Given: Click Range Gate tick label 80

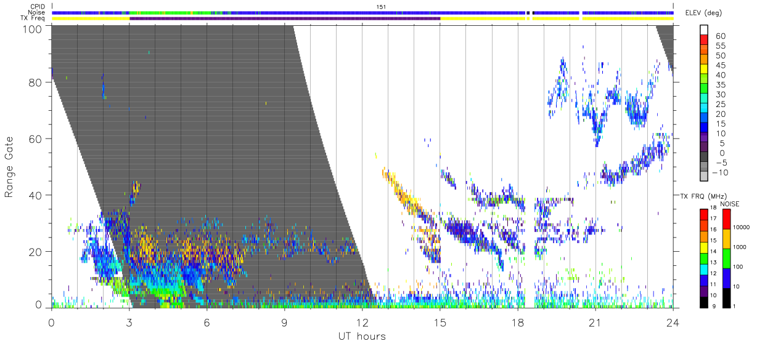Looking at the screenshot, I should (36, 82).
